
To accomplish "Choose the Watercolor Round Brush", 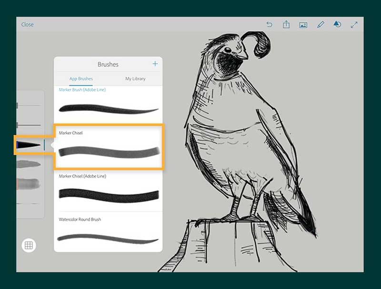I will 108,237.
